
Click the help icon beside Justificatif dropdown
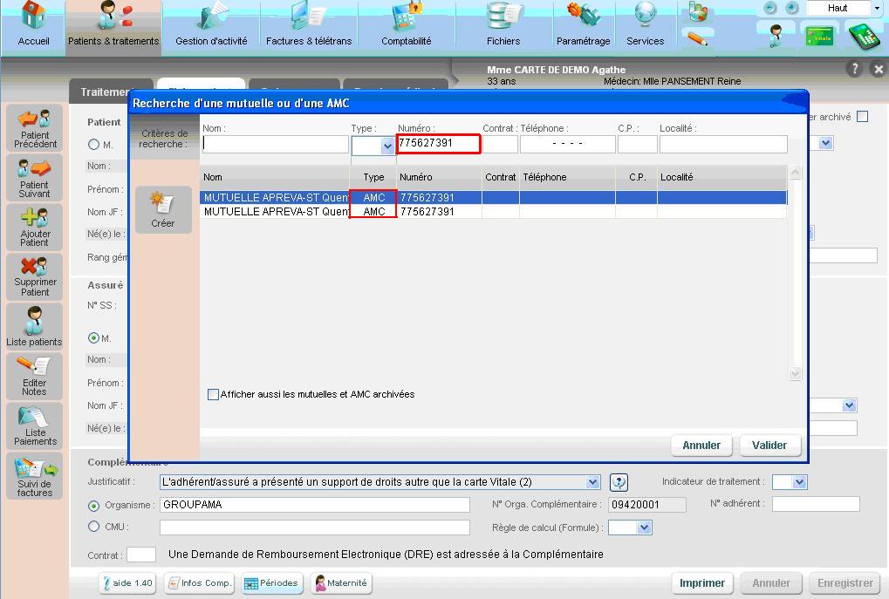(x=619, y=482)
